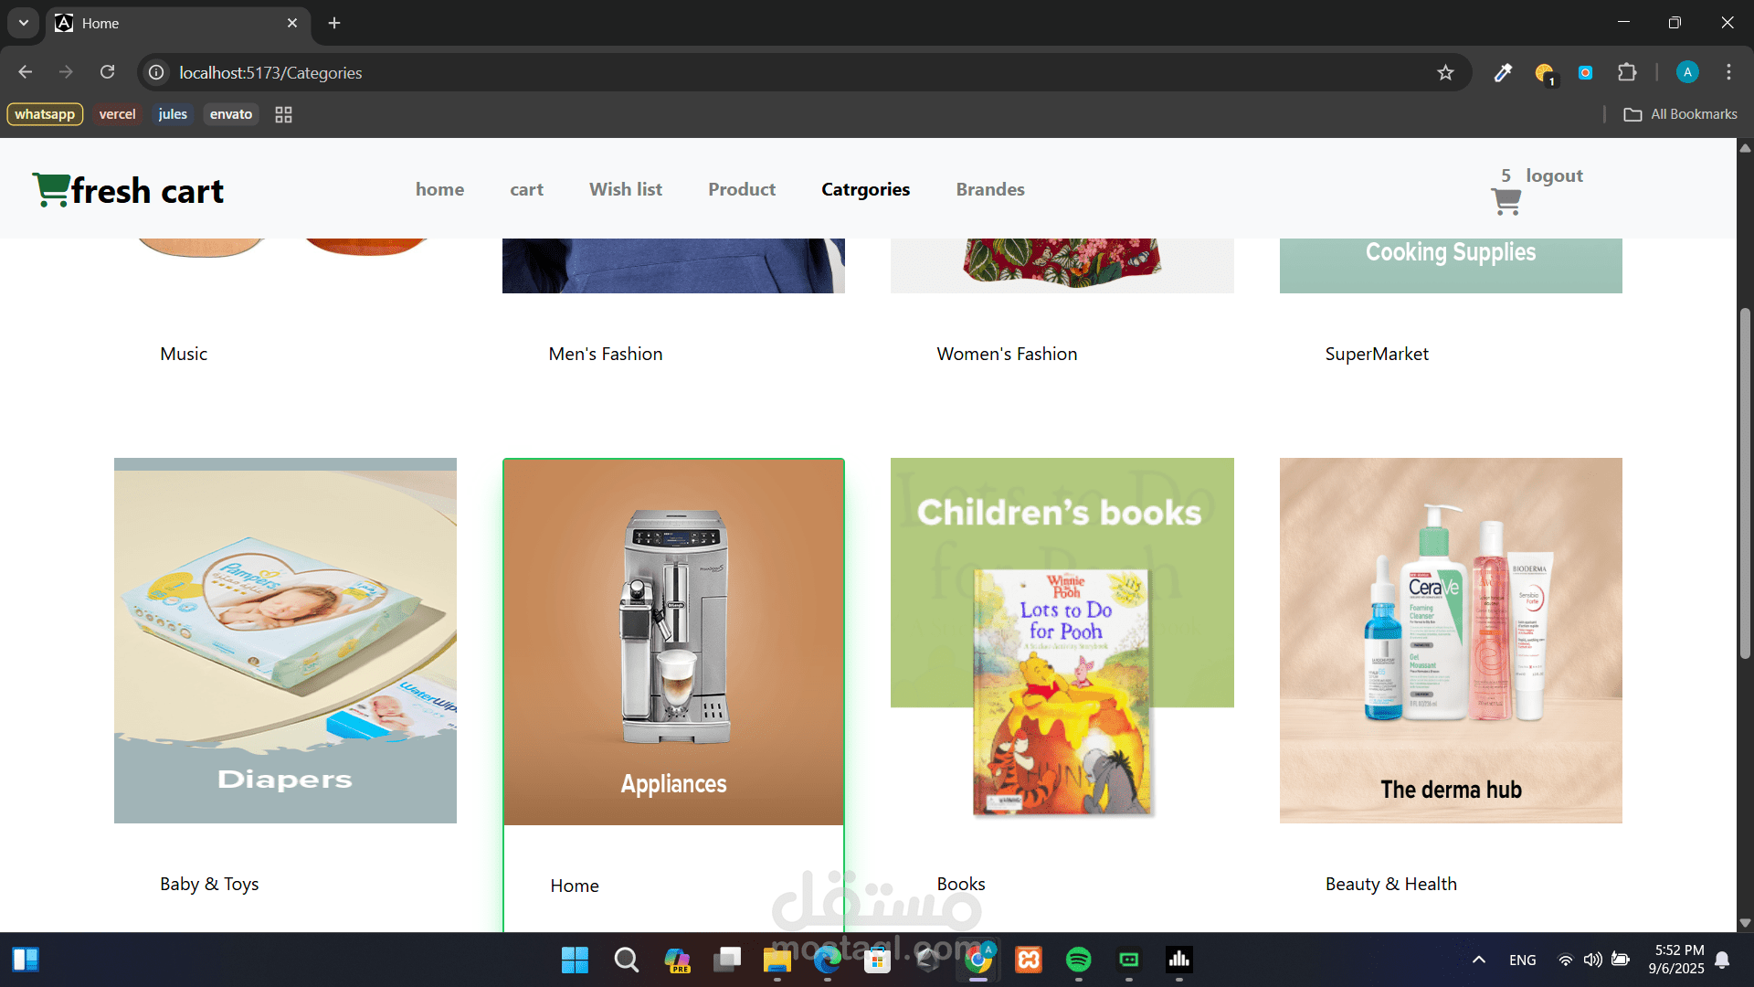The image size is (1754, 987).
Task: Open the Extensions puzzle icon
Action: 1627,72
